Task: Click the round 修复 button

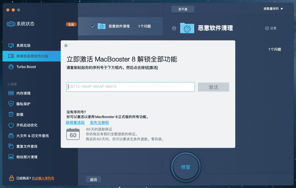Action: pos(185,167)
